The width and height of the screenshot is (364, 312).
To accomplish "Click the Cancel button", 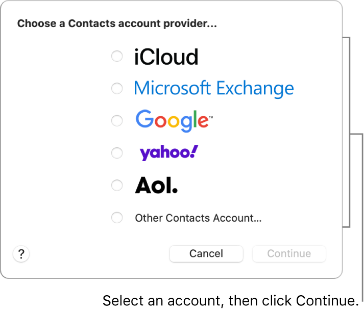I will pos(206,254).
